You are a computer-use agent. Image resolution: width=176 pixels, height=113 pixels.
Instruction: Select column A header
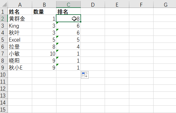(x=20, y=5)
